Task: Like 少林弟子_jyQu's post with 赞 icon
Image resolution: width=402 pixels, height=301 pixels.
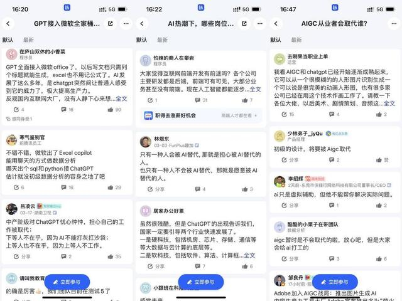Action: 382,160
